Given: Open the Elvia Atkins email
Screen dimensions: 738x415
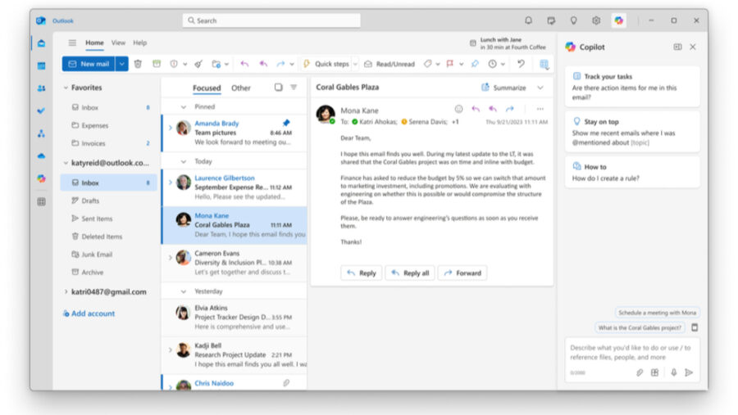Looking at the screenshot, I should coord(235,318).
